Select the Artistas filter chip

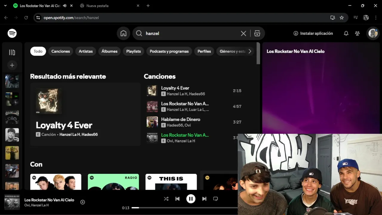[x=86, y=51]
